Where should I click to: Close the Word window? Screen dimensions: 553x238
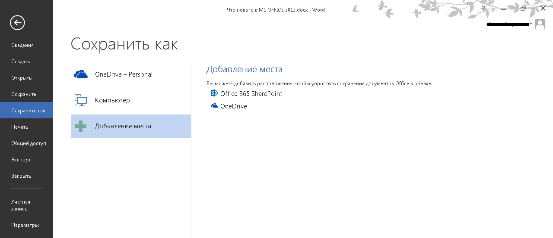click(543, 8)
